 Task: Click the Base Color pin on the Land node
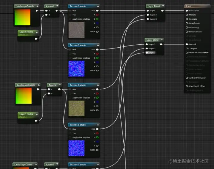pyautogui.click(x=187, y=11)
